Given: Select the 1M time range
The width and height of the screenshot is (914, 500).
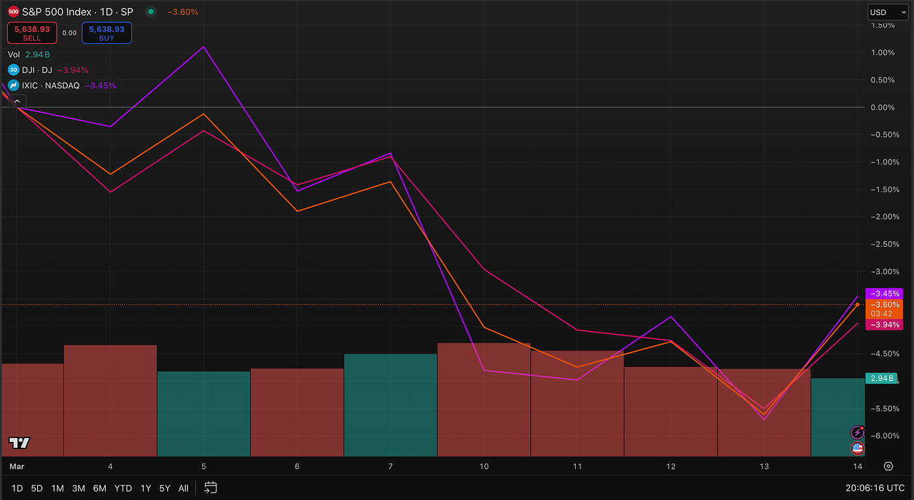Looking at the screenshot, I should [x=57, y=488].
